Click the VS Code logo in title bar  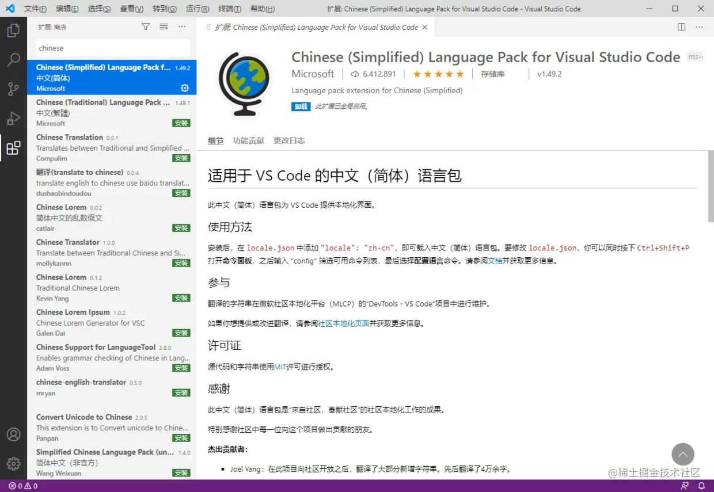click(10, 9)
